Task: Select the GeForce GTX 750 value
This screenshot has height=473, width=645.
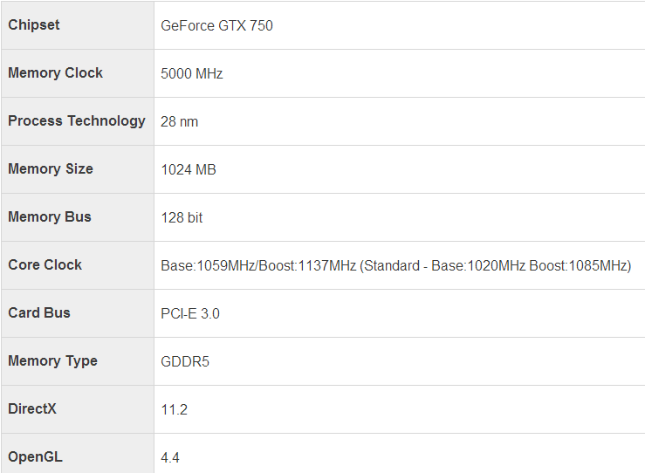Action: pos(216,26)
